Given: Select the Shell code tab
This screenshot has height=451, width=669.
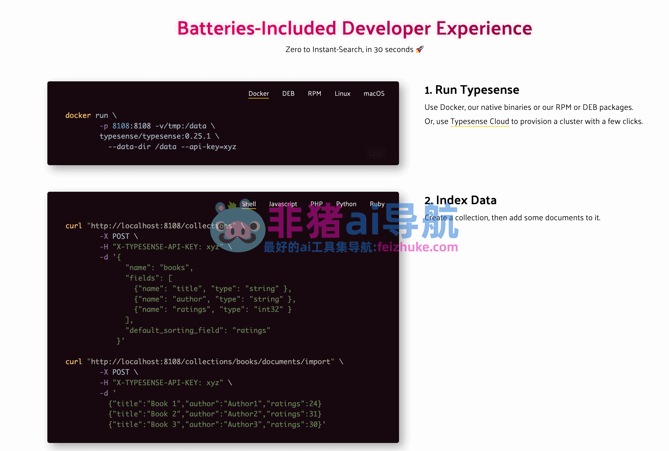Looking at the screenshot, I should tap(249, 204).
